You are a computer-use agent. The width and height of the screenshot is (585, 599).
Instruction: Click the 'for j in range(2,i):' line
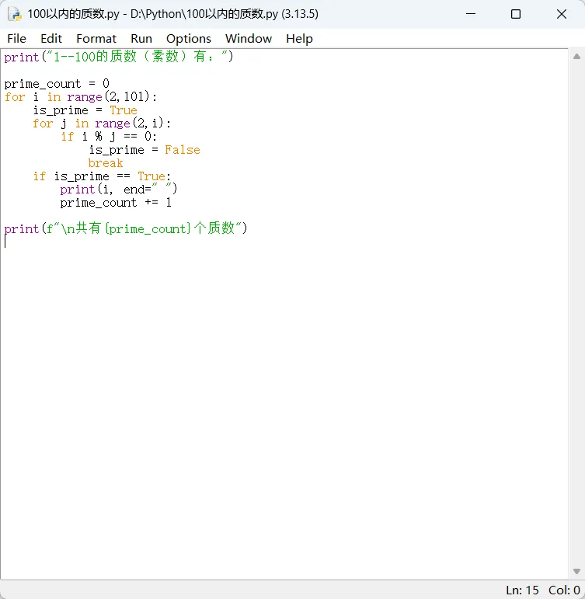coord(102,124)
